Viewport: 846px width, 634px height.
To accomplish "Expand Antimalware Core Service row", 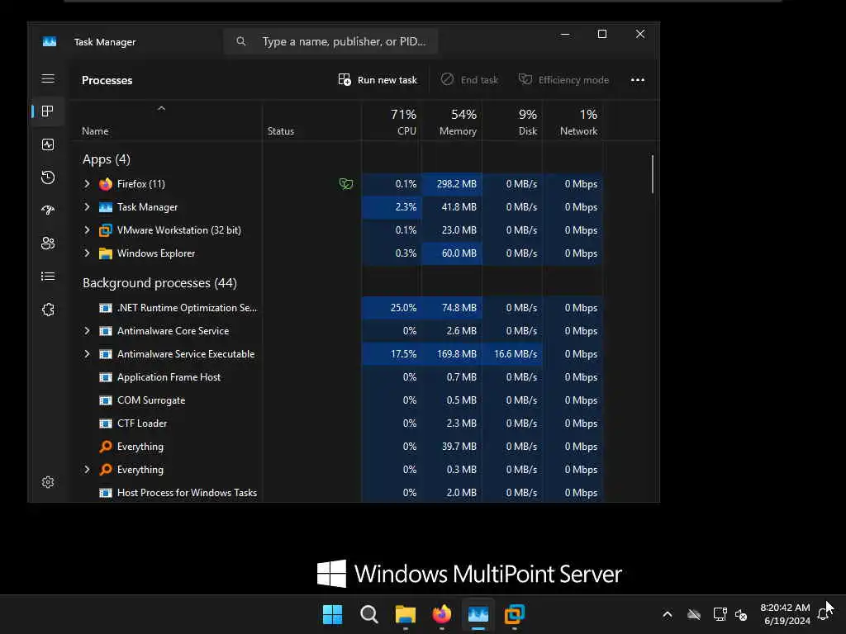I will pos(87,331).
